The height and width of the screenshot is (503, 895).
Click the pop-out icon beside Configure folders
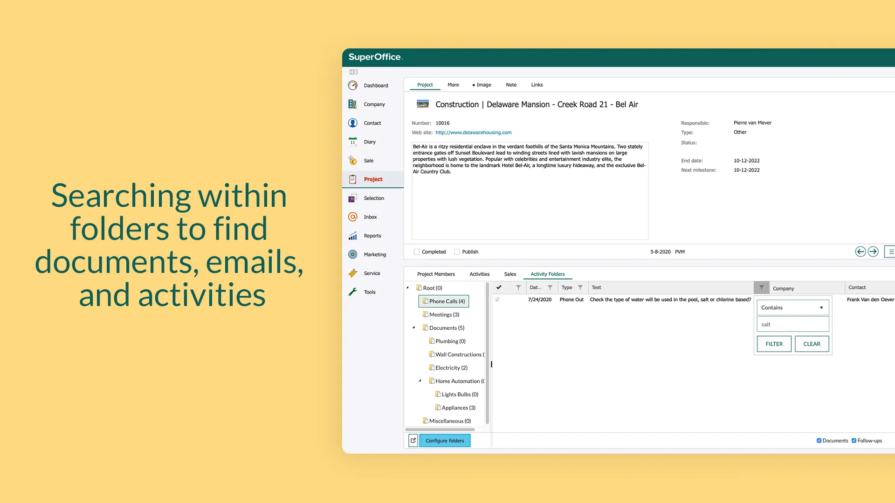coord(413,441)
